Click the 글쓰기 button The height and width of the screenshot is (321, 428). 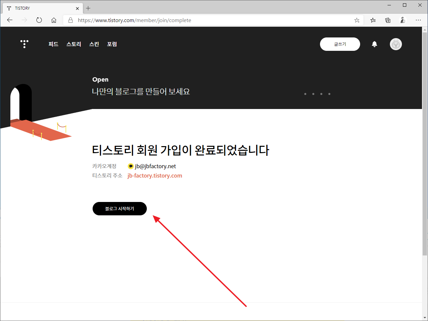pyautogui.click(x=340, y=44)
